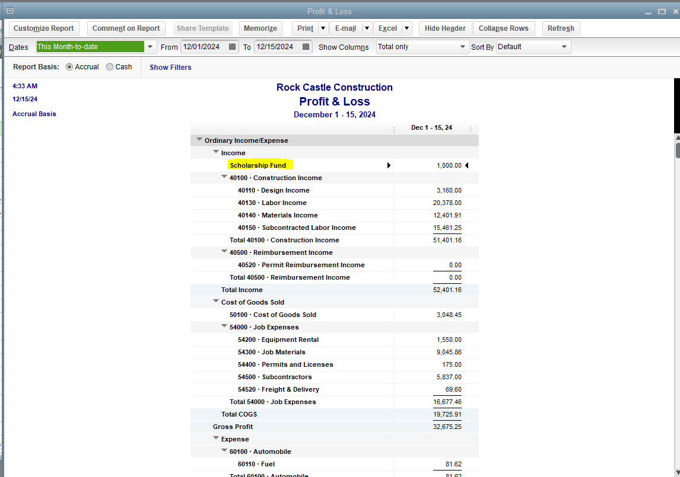
Task: Collapse the Income section
Action: (x=216, y=152)
